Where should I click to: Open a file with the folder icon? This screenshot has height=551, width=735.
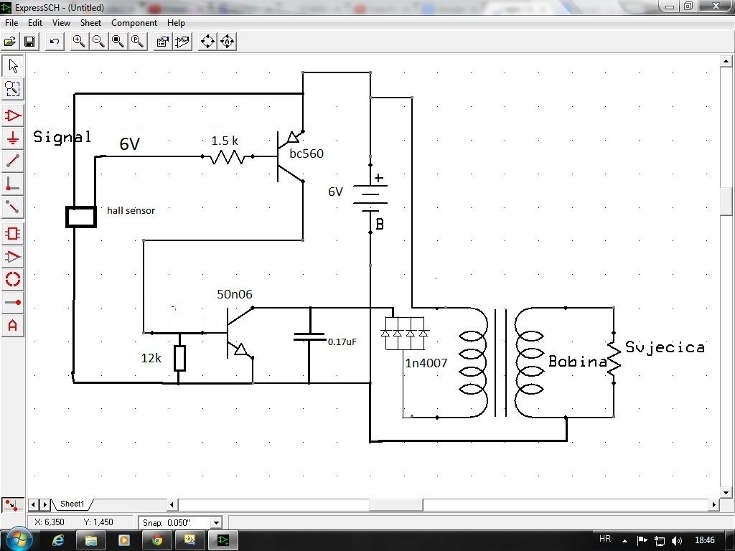[10, 42]
